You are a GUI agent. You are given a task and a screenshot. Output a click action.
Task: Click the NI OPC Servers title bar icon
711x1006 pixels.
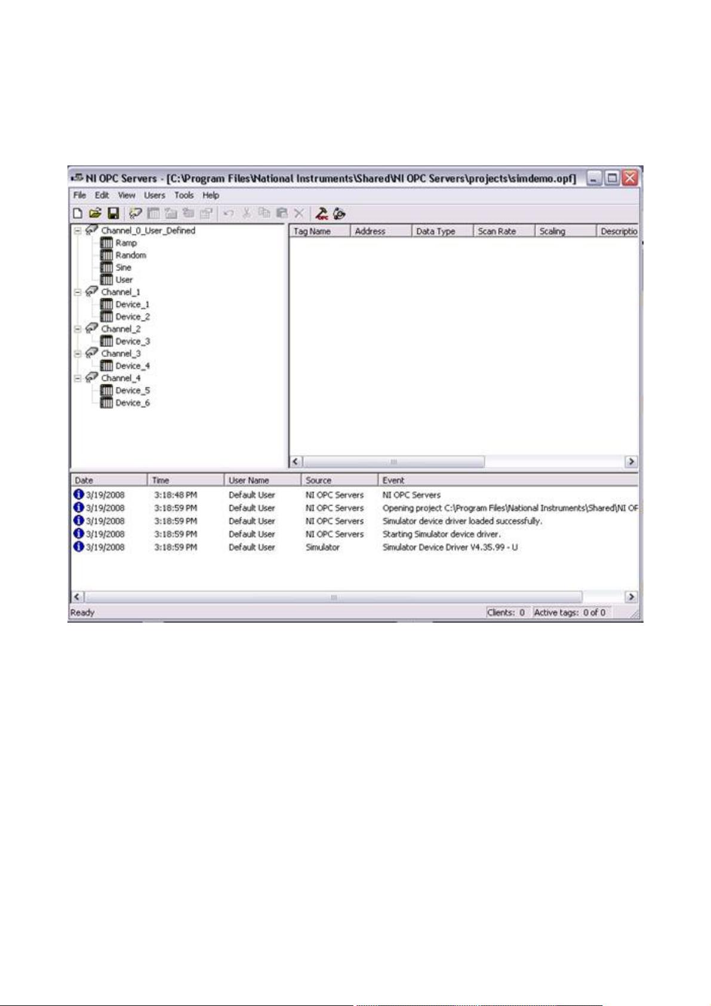click(x=77, y=178)
